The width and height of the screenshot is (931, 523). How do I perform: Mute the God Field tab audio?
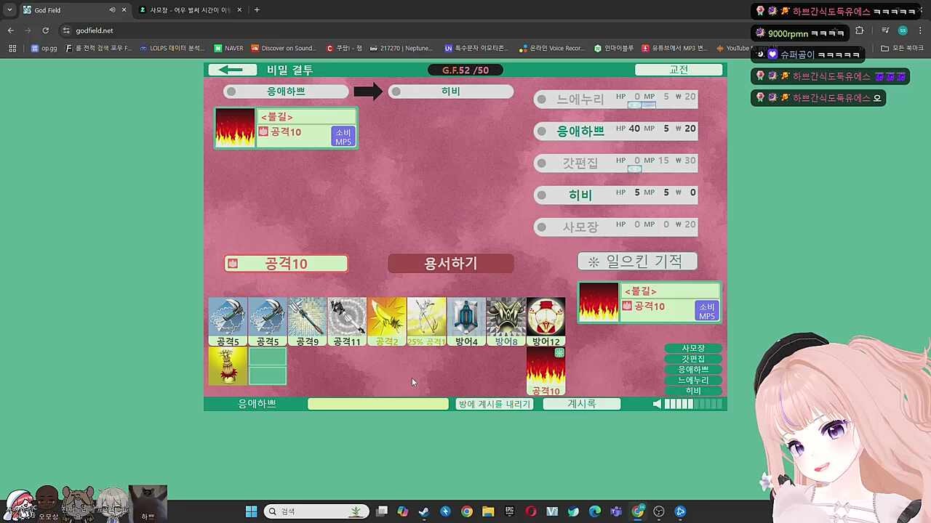pos(112,10)
